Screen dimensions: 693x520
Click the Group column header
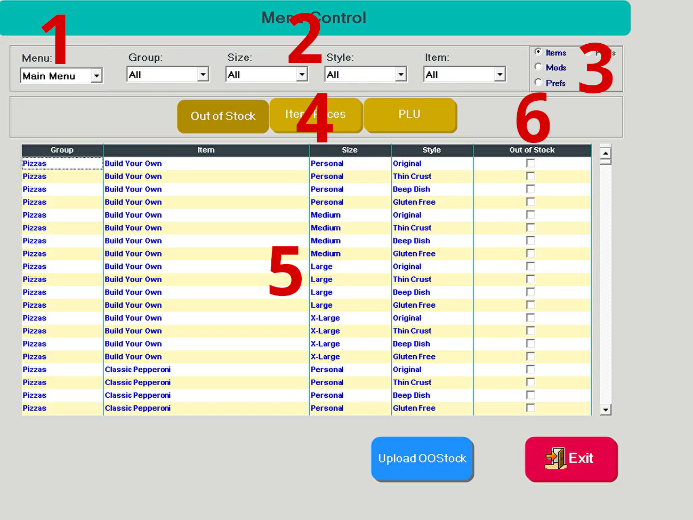coord(62,150)
